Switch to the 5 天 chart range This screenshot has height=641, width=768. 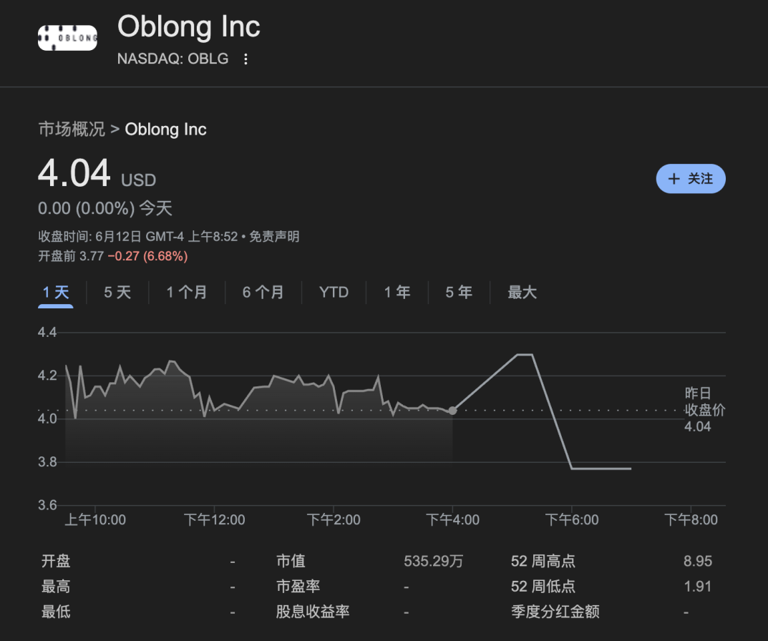tap(117, 293)
